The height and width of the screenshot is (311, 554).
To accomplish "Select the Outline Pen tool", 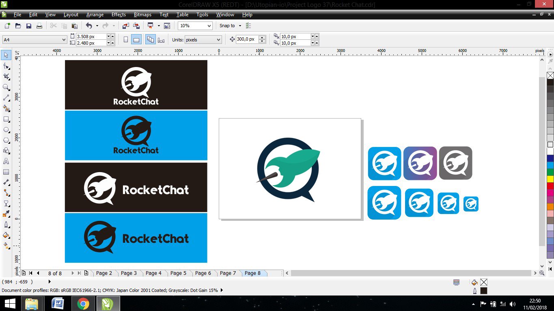I will click(x=6, y=225).
